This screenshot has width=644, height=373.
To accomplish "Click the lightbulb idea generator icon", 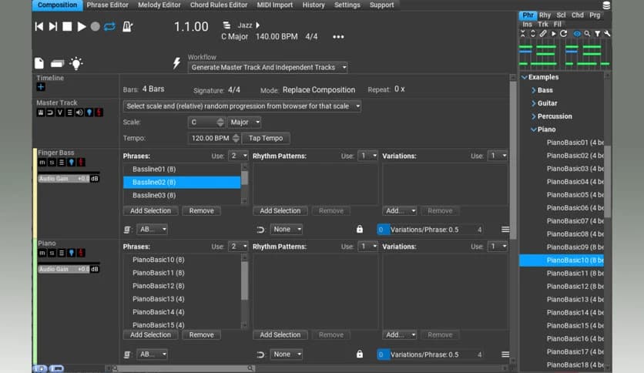I will pyautogui.click(x=76, y=63).
